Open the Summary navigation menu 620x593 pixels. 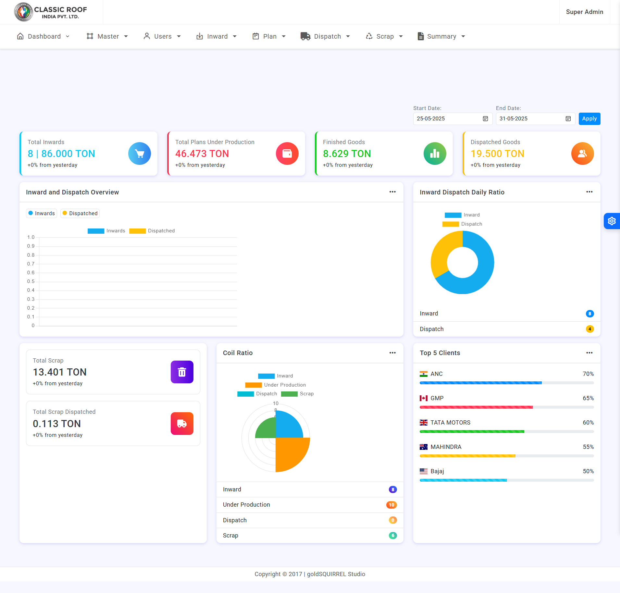coord(441,36)
